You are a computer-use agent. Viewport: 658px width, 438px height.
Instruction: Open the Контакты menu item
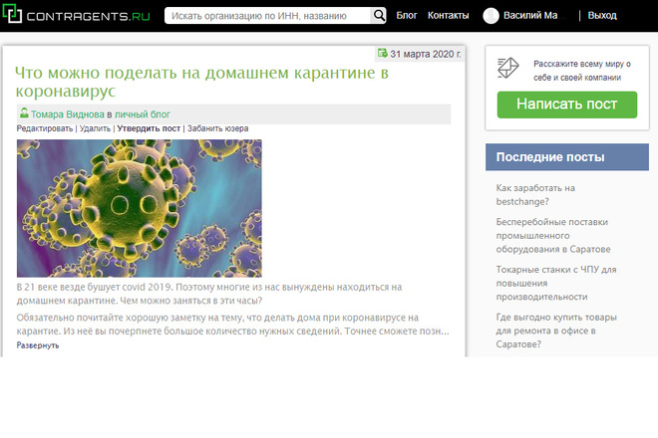click(x=449, y=16)
